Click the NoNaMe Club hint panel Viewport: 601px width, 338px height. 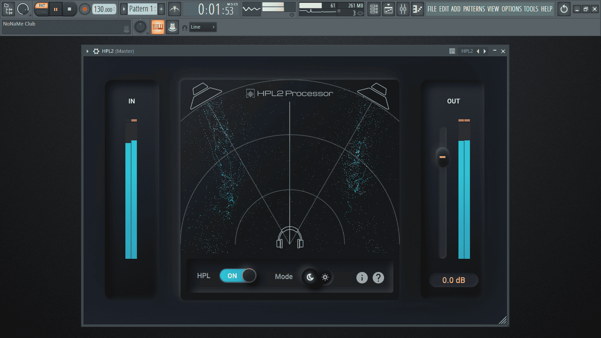click(x=66, y=27)
